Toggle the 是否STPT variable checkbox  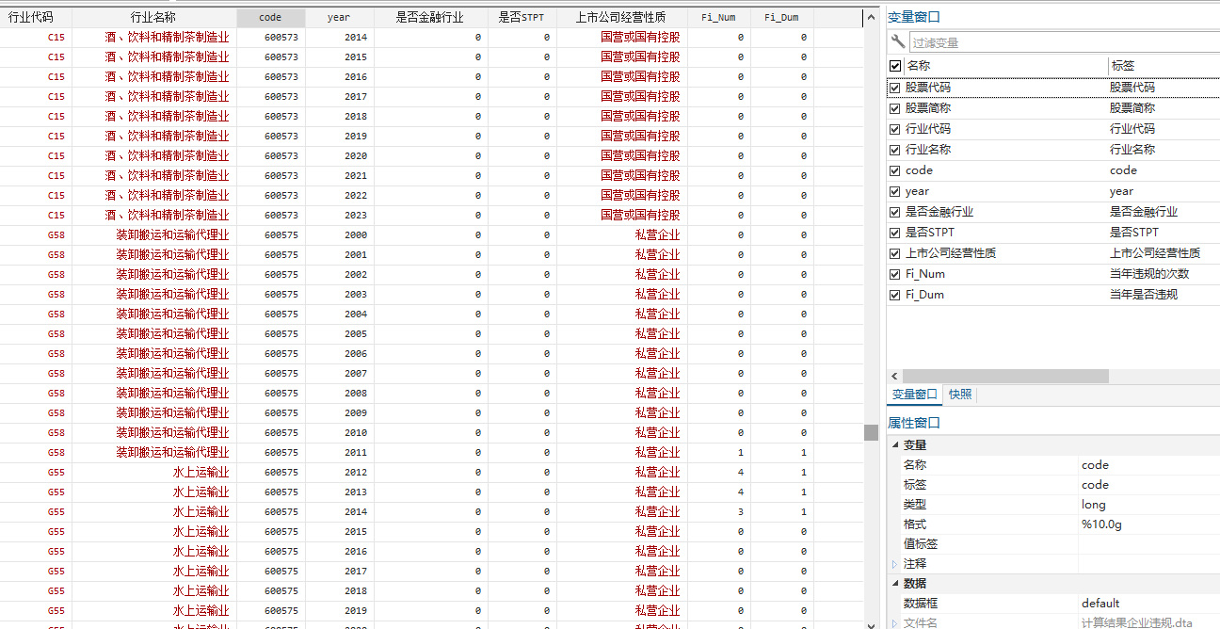point(895,233)
